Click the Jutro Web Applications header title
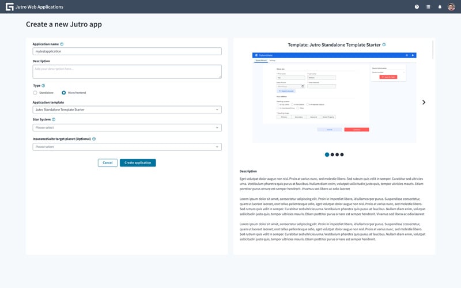 pos(39,7)
